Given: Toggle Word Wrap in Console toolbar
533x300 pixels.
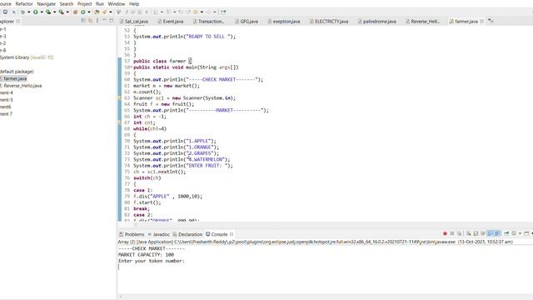Looking at the screenshot, I should pos(483,233).
